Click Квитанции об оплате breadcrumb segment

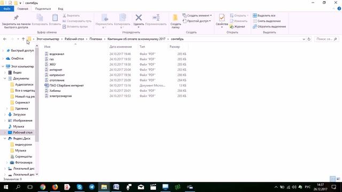click(136, 39)
